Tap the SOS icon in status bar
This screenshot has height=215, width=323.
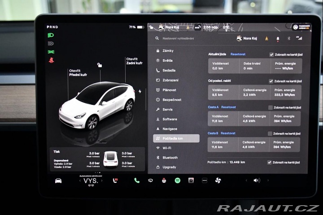[197, 27]
